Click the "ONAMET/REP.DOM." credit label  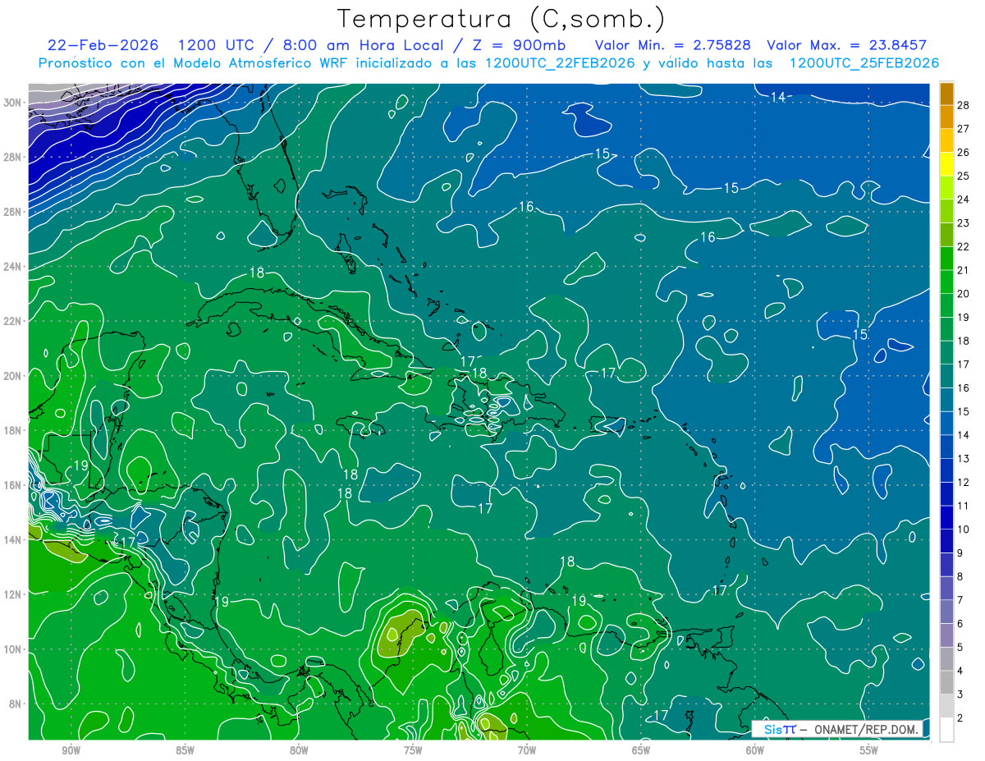click(868, 729)
